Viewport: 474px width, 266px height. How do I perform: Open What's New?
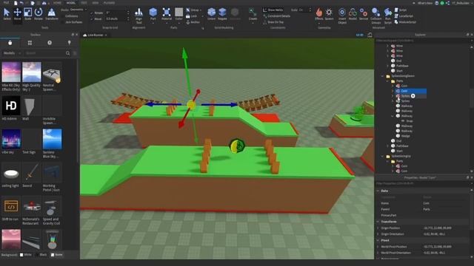(x=425, y=3)
